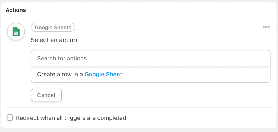Click the Select an action prompt text
278x132 pixels.
coord(54,40)
